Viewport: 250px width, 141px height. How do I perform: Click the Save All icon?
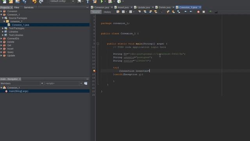click(x=24, y=2)
